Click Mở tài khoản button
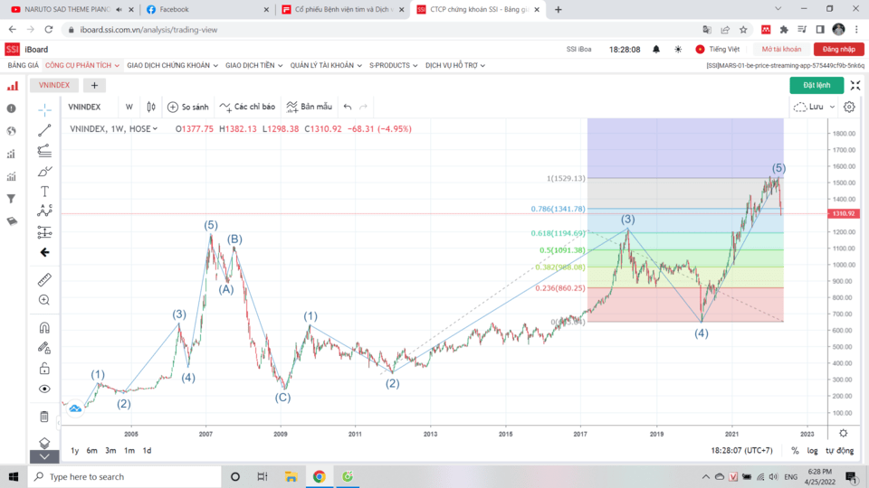The width and height of the screenshot is (869, 488). tap(781, 49)
